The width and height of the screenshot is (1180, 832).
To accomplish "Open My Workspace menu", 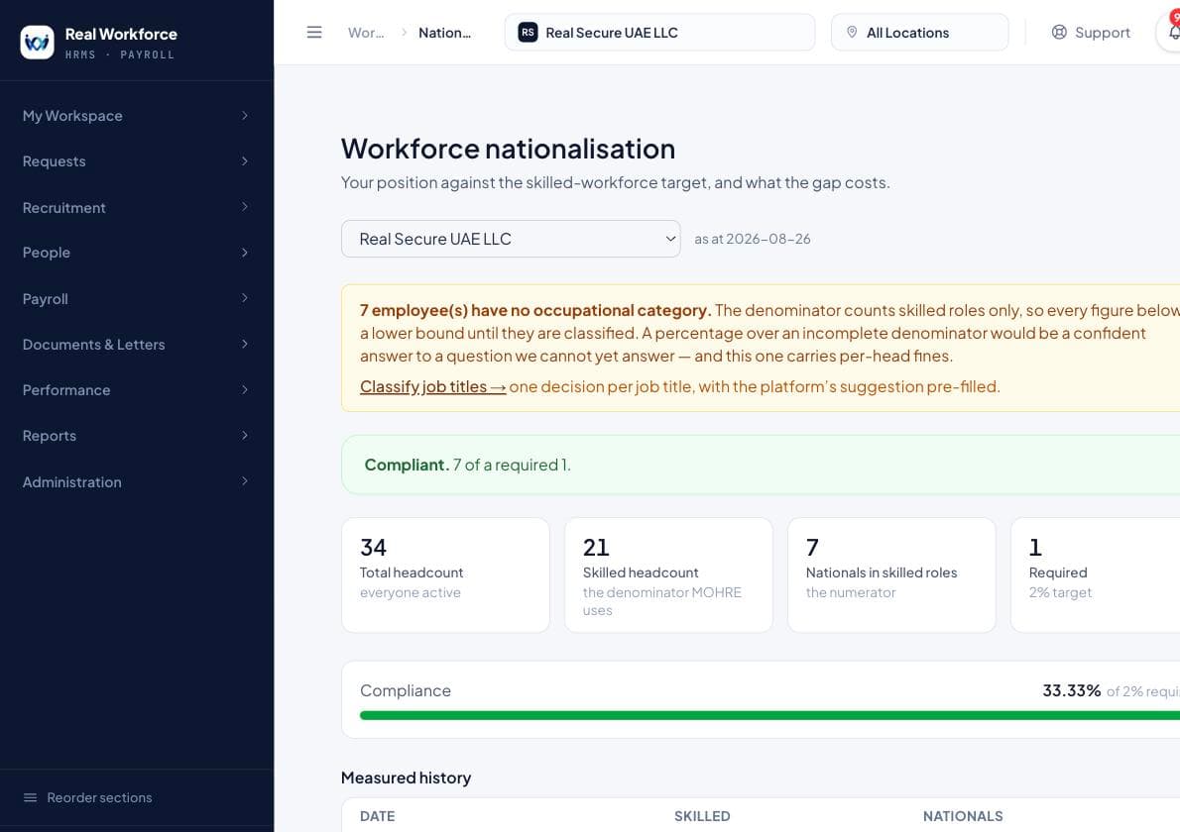I will [x=136, y=116].
